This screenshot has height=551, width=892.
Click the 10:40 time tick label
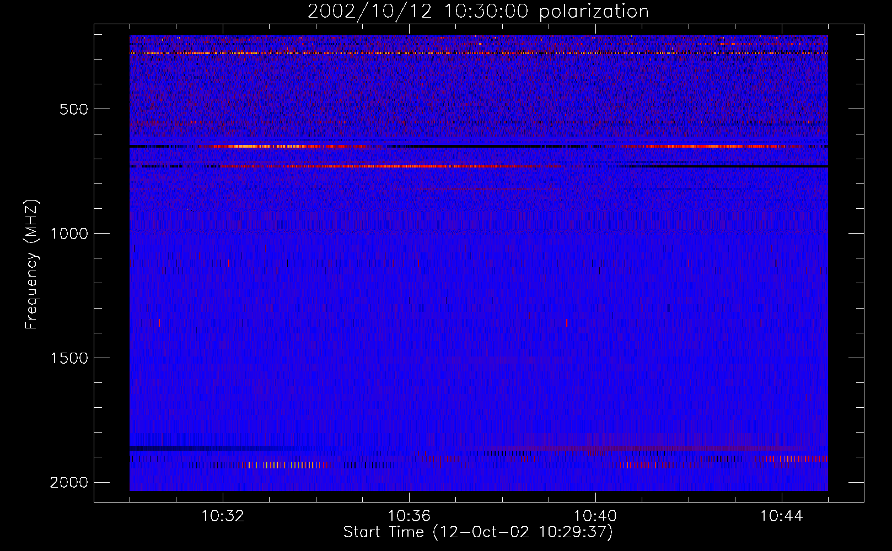point(595,516)
